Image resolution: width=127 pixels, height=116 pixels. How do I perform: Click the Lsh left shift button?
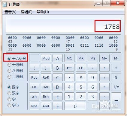(x=34, y=97)
